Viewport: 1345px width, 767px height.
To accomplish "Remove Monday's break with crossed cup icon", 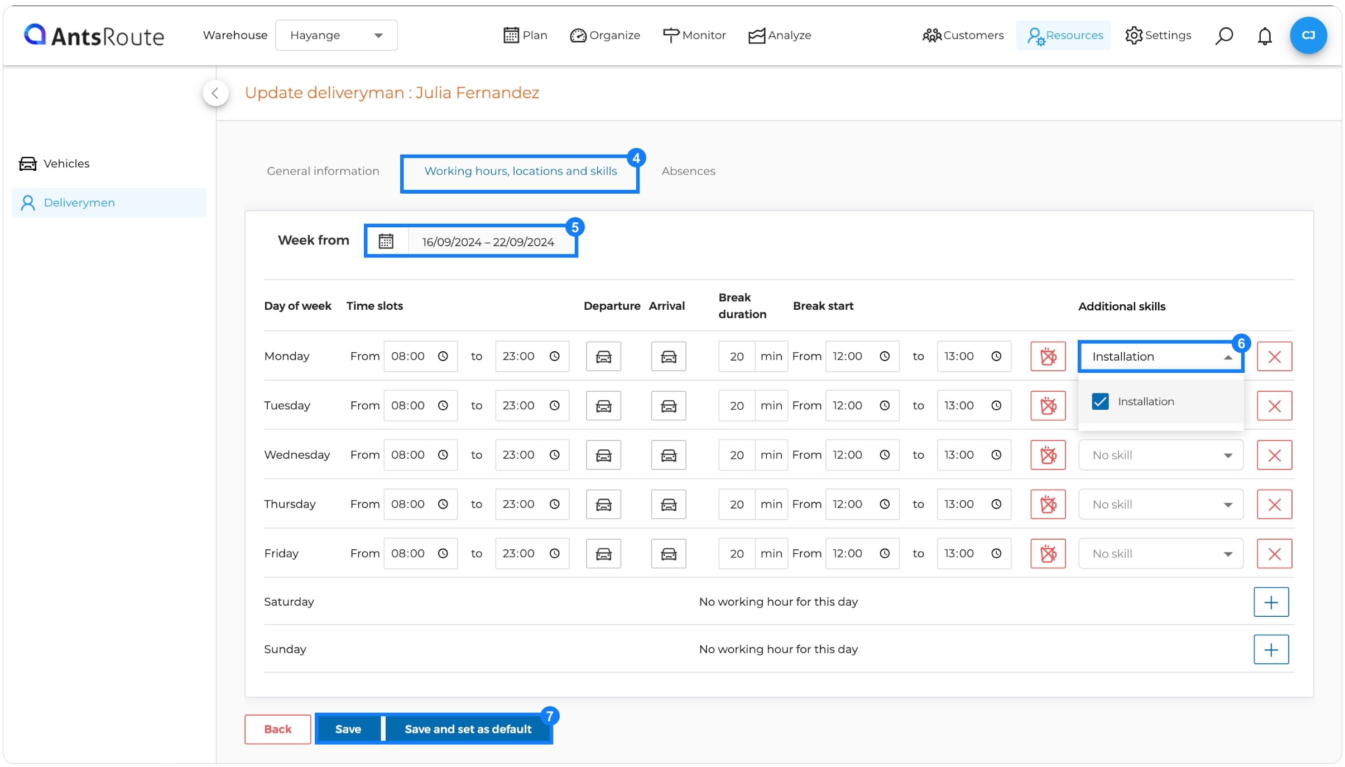I will [1048, 356].
